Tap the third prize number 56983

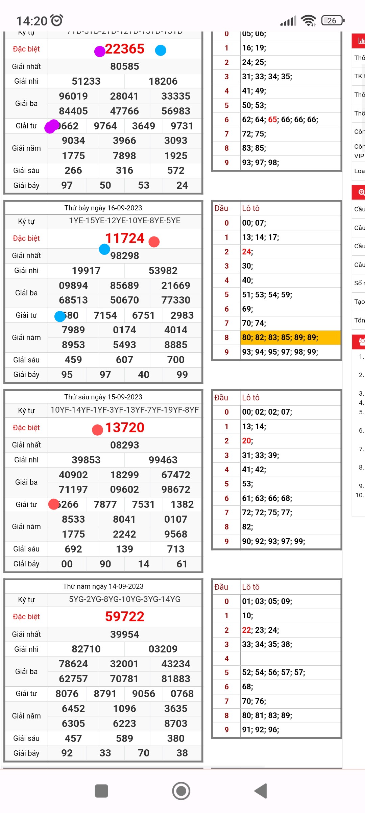pyautogui.click(x=176, y=111)
